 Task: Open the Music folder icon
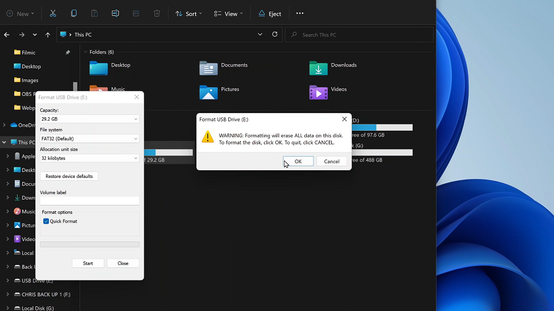click(98, 88)
